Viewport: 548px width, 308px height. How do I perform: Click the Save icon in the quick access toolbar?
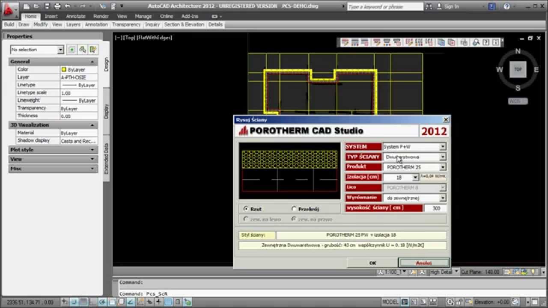(48, 6)
